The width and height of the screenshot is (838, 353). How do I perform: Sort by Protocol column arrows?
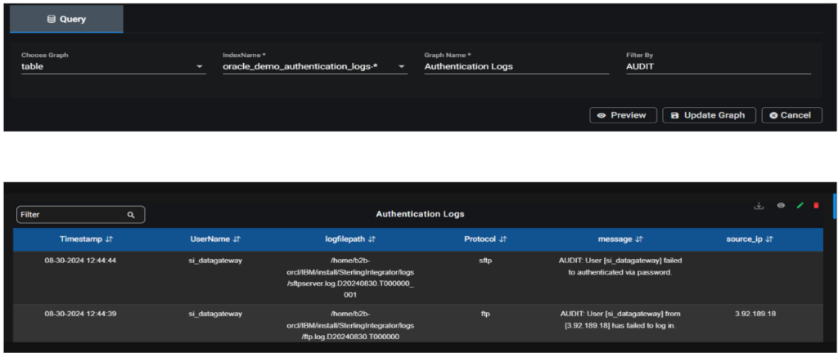click(502, 240)
